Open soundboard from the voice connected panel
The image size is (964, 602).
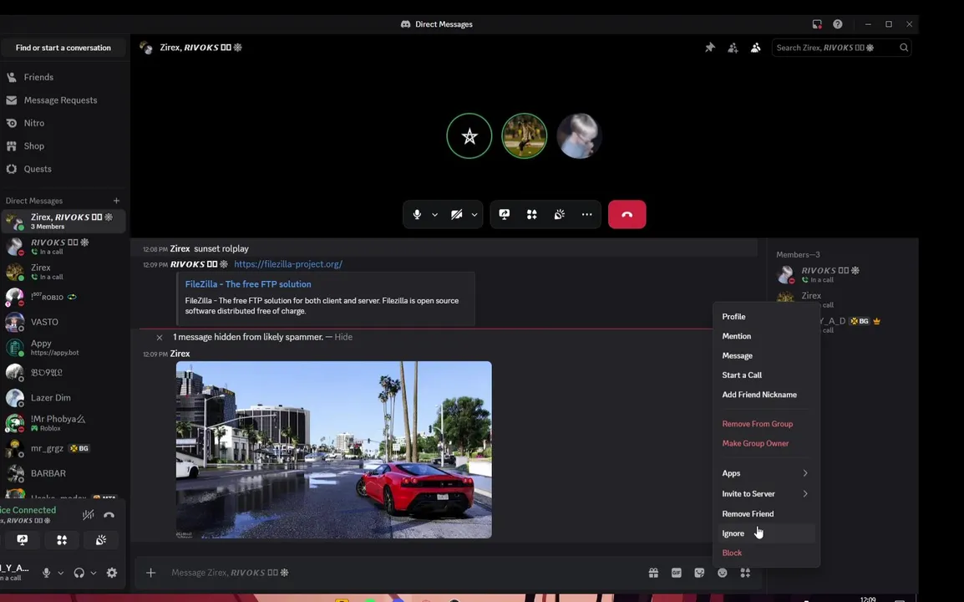pos(101,540)
